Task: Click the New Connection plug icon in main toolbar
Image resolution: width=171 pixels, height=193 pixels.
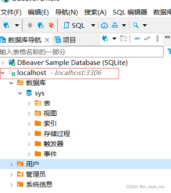Action: click(7, 25)
